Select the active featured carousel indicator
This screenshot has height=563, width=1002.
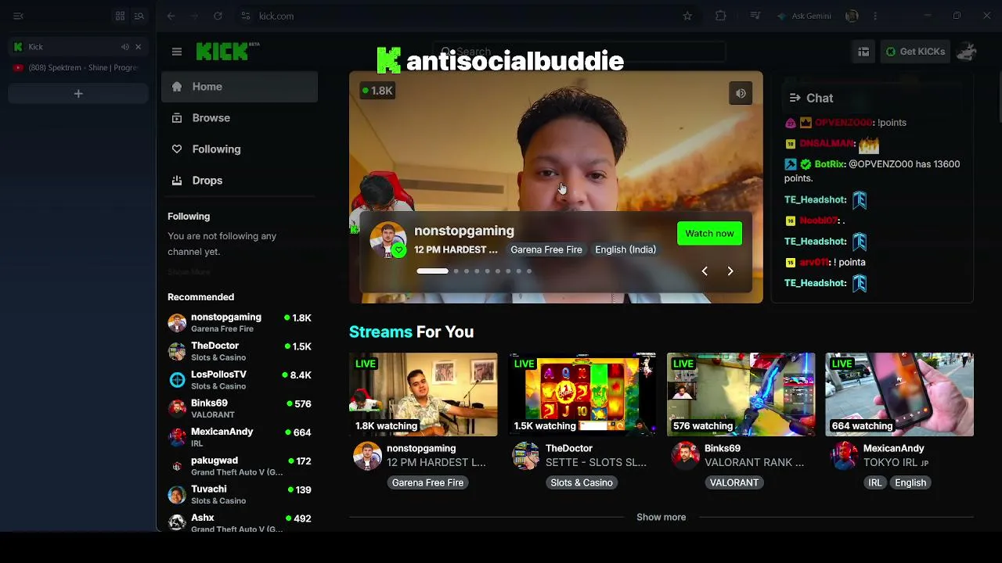[x=432, y=271]
